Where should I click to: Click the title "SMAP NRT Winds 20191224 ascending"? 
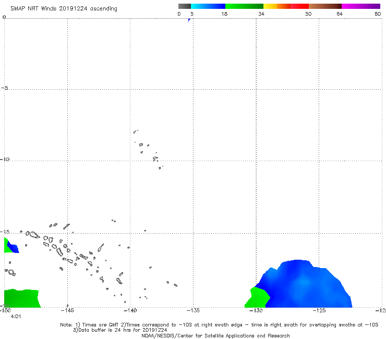pyautogui.click(x=64, y=8)
